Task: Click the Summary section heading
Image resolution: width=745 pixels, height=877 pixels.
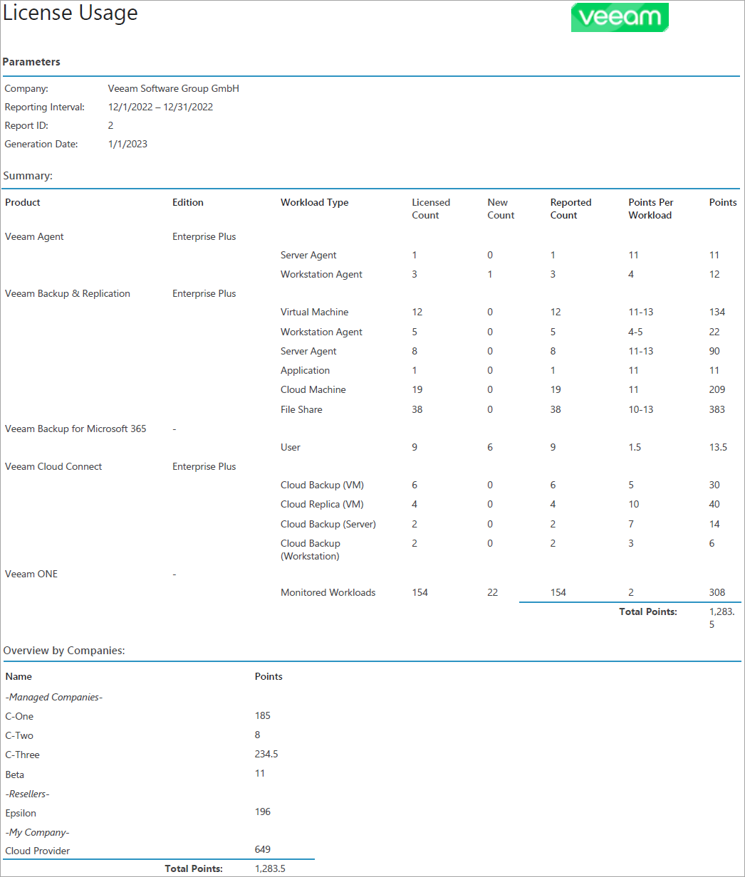Action: click(x=28, y=175)
